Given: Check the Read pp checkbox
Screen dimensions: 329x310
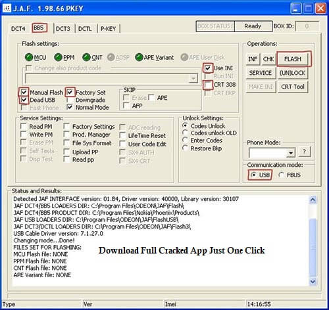Looking at the screenshot, I should tap(66, 160).
